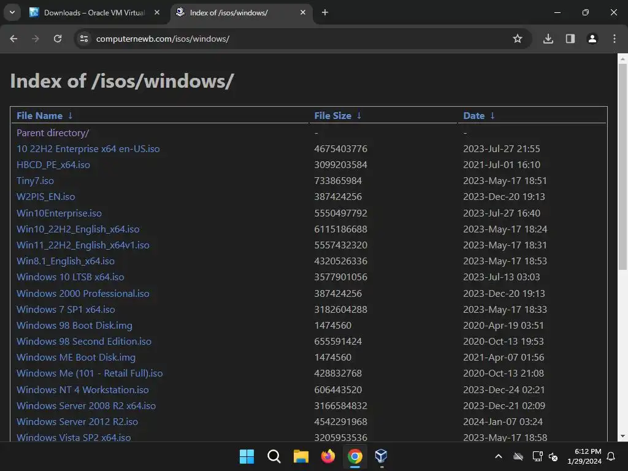This screenshot has width=628, height=471.
Task: Download Windows 10 LTSB x64.iso
Action: click(70, 278)
